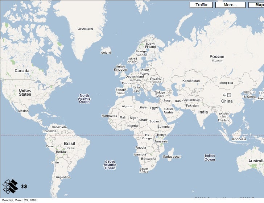This screenshot has width=264, height=203.
Task: Click the Thailand label
Action: pyautogui.click(x=224, y=120)
